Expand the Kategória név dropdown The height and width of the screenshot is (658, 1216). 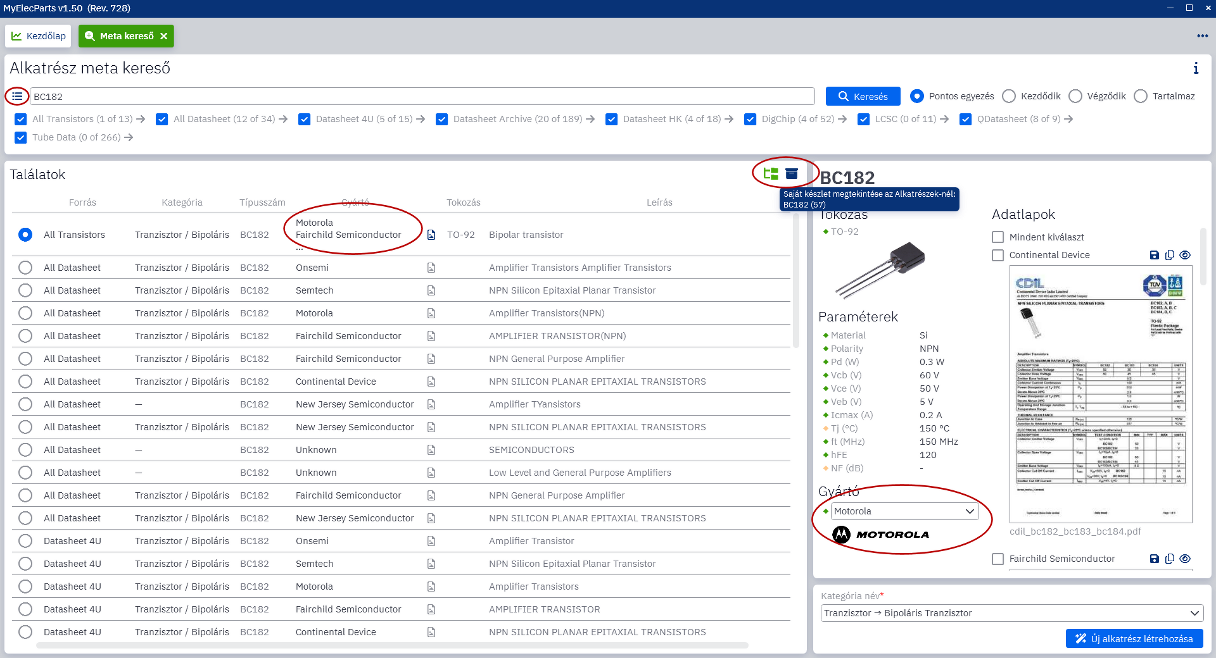pyautogui.click(x=1012, y=613)
